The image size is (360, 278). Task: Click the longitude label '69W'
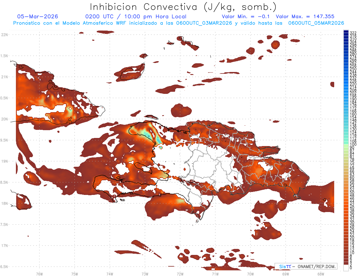coord(286,274)
